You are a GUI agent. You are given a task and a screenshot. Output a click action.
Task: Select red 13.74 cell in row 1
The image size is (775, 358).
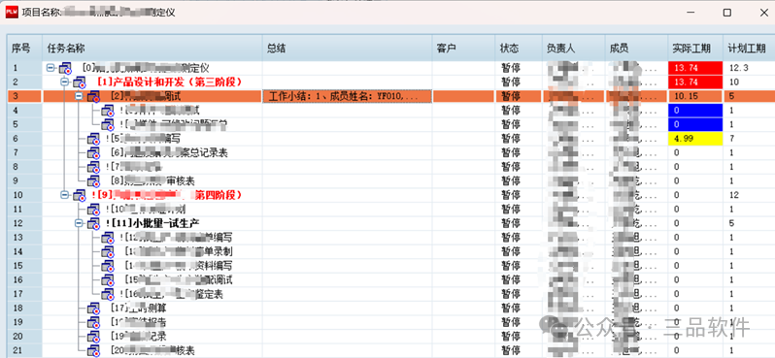[695, 68]
